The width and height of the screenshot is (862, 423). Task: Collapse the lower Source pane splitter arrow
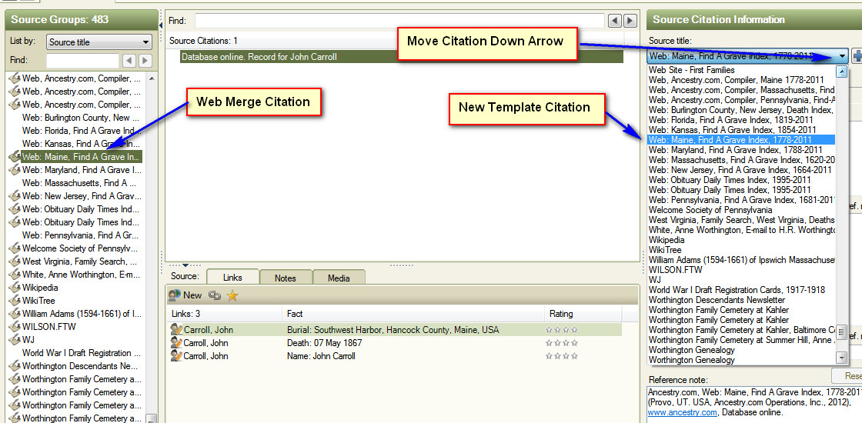click(185, 265)
